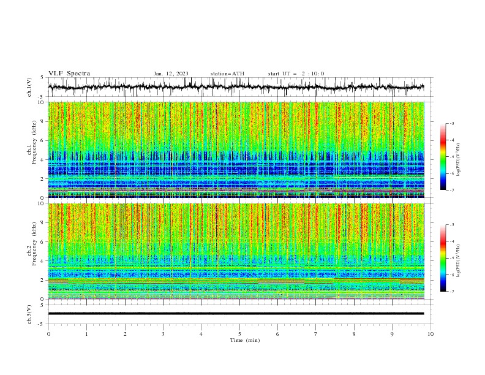
Task: Click the "Time (min)" x-axis label
Action: tap(245, 340)
